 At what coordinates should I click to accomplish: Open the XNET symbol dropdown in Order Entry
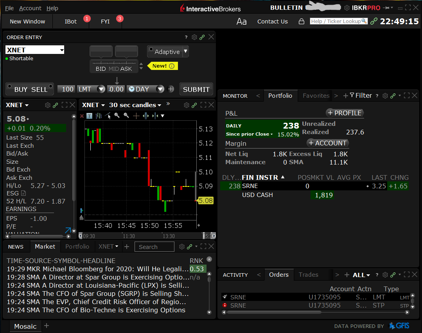[62, 50]
